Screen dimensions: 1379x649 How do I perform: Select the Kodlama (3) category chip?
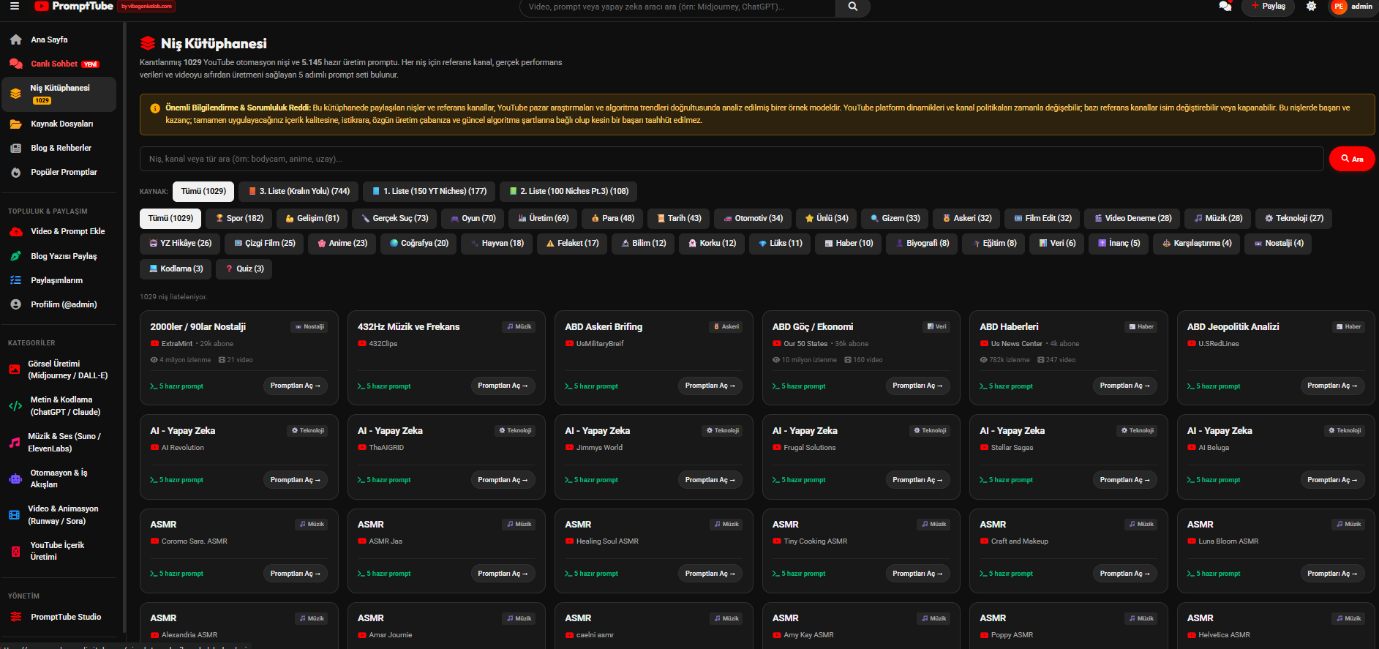point(176,269)
